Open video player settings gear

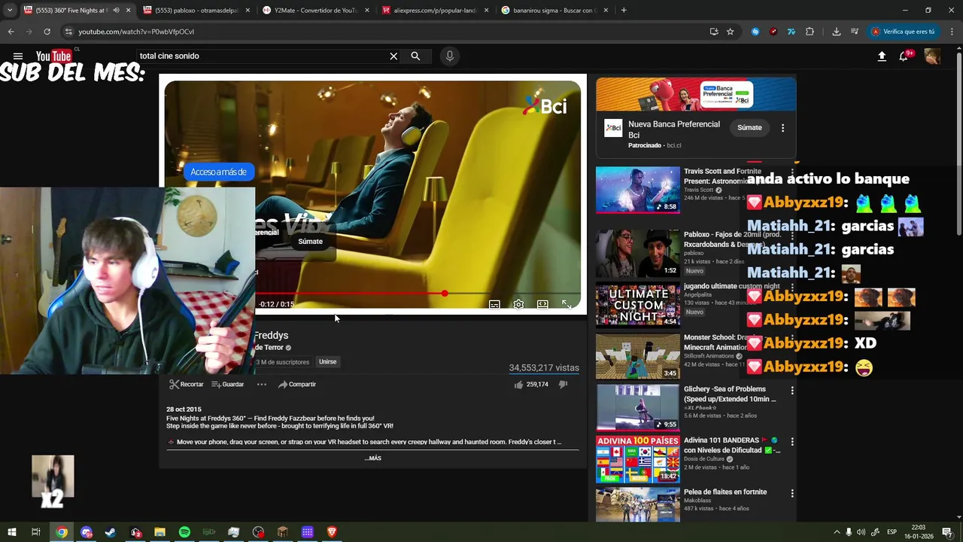click(518, 304)
